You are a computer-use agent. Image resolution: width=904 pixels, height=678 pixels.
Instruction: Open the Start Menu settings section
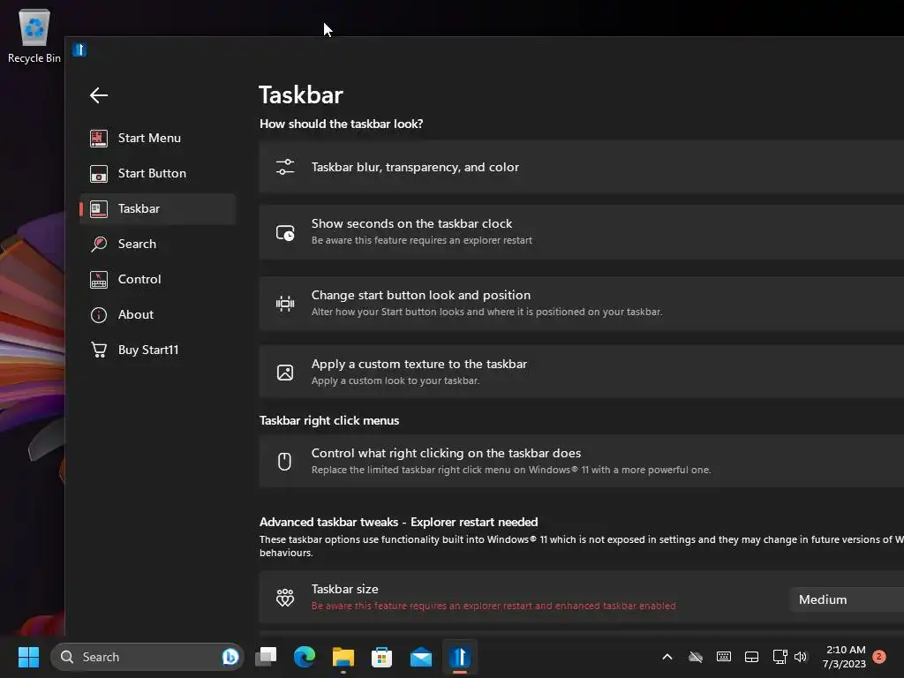click(157, 138)
